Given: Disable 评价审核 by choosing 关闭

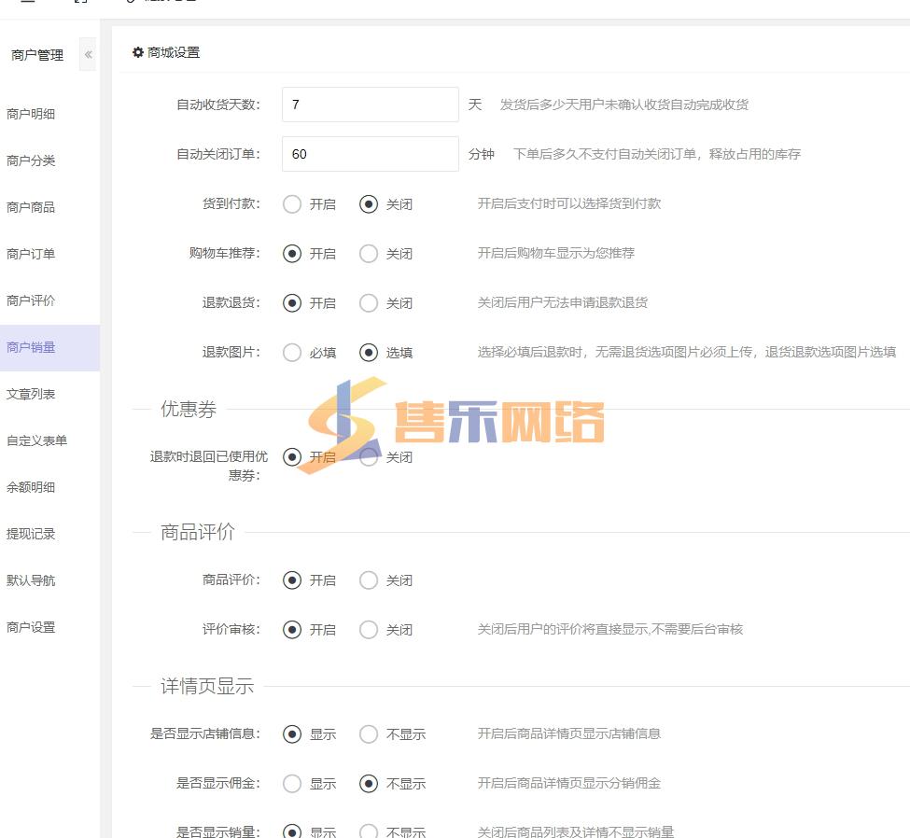Looking at the screenshot, I should (369, 630).
